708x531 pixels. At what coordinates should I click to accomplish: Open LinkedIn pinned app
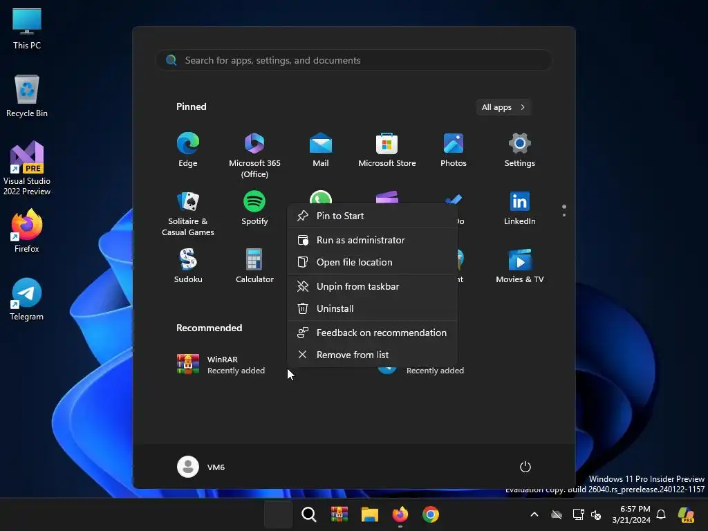coord(520,208)
